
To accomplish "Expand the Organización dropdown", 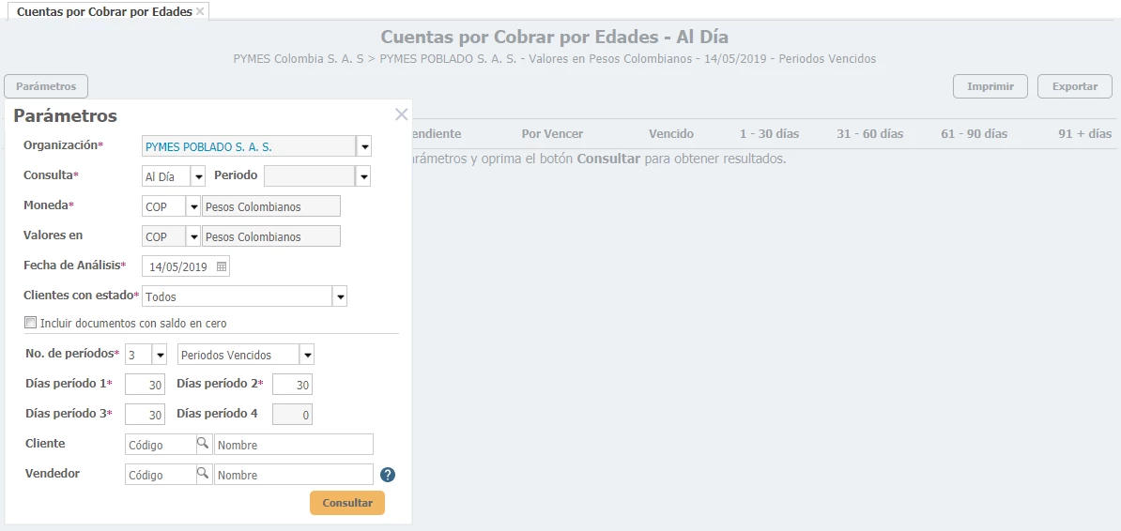I will (364, 146).
